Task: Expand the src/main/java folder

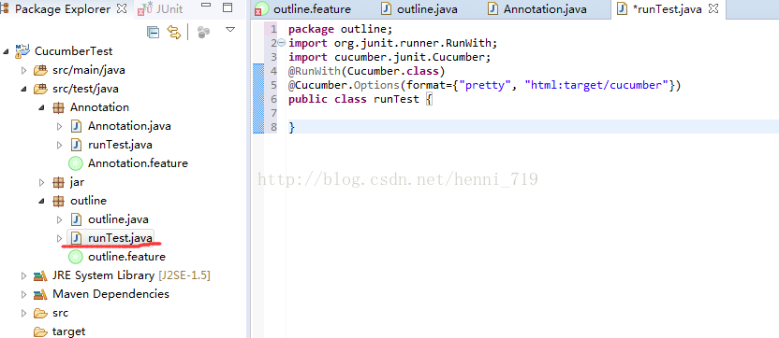Action: point(23,70)
